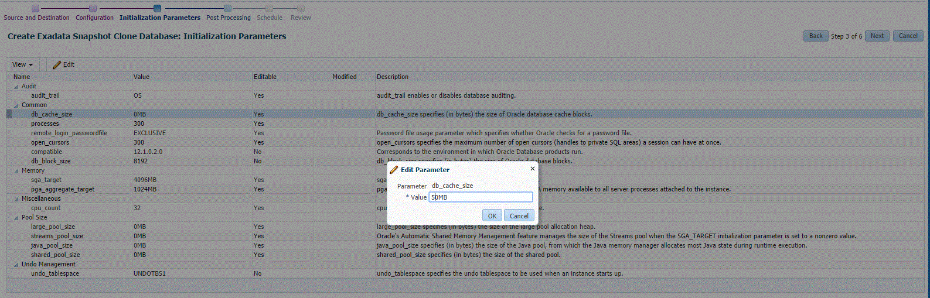Click the 4096MB sga_target value
Screen dimensions: 930x298
[145, 180]
